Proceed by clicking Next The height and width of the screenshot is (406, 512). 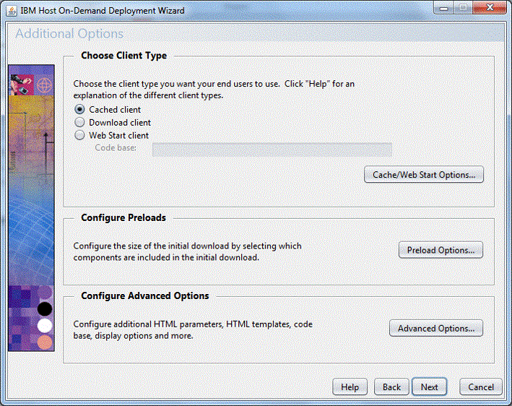point(430,387)
